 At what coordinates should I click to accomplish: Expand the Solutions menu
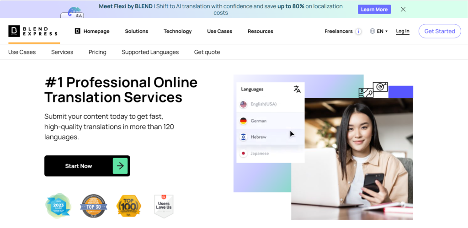(x=136, y=31)
